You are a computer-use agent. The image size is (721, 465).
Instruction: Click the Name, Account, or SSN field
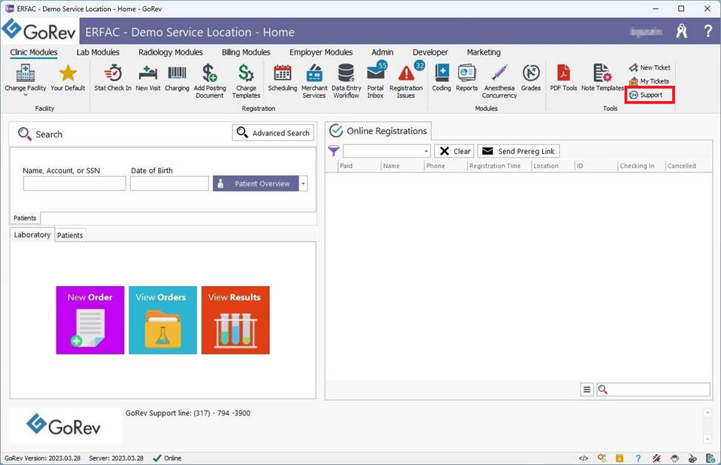coord(74,183)
